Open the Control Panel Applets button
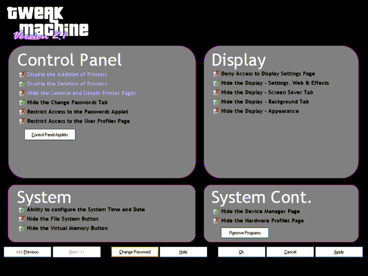Screen dimensions: 368x276 pyautogui.click(x=50, y=135)
